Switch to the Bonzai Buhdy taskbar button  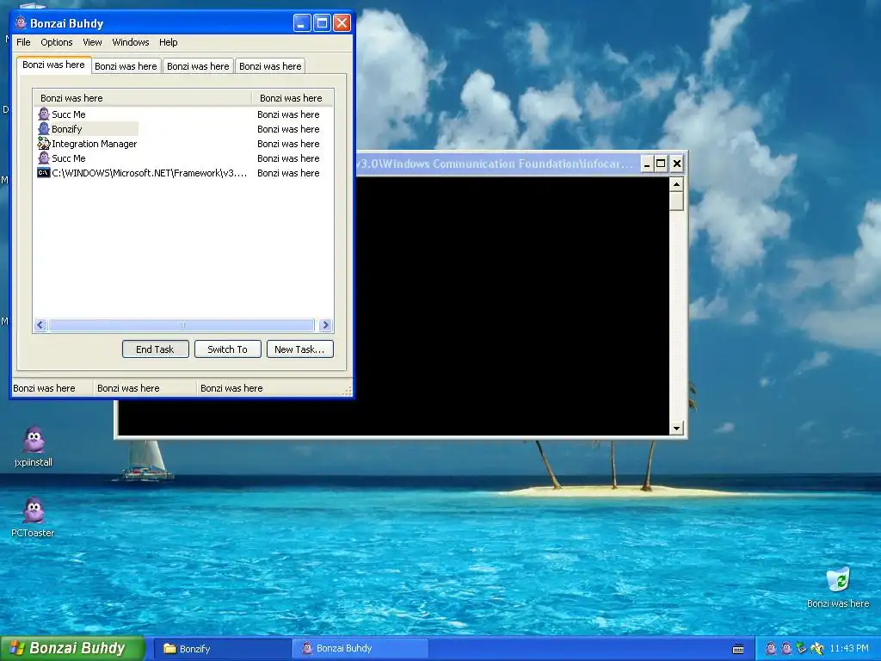pyautogui.click(x=360, y=648)
